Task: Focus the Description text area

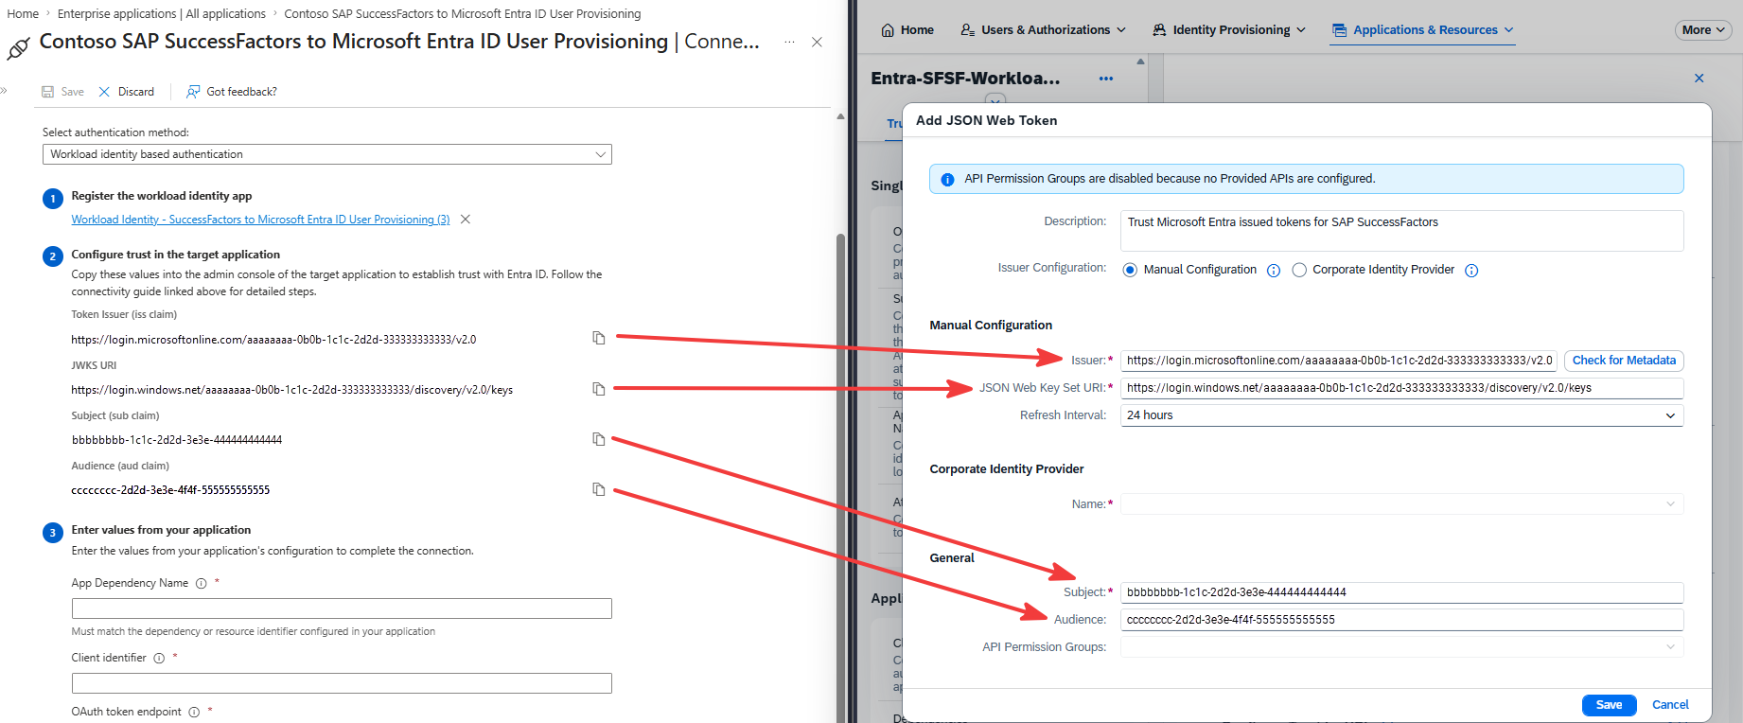Action: [x=1401, y=231]
